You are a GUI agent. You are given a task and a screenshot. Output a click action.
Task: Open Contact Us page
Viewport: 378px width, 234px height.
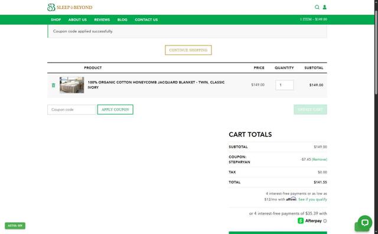pyautogui.click(x=146, y=19)
